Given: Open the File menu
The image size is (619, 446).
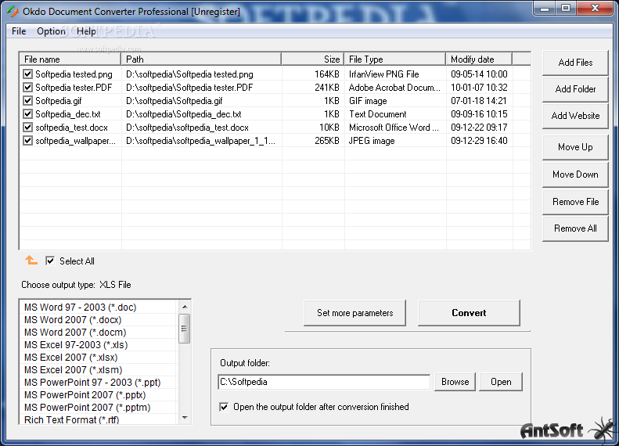Looking at the screenshot, I should coord(19,31).
